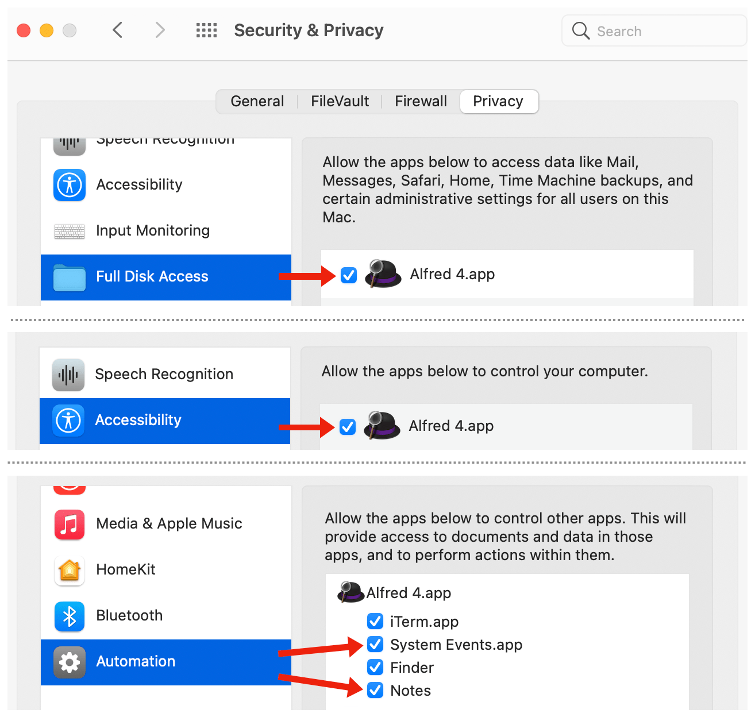Select the Privacy tab
The width and height of the screenshot is (755, 717).
498,102
